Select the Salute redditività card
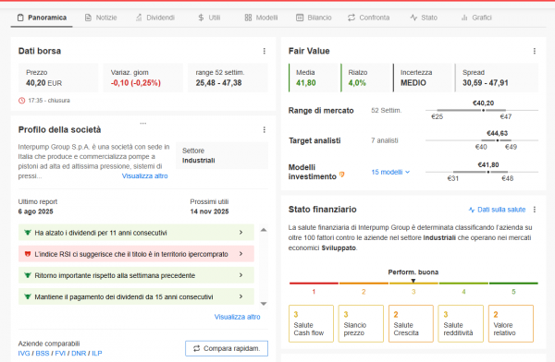 click(x=461, y=324)
